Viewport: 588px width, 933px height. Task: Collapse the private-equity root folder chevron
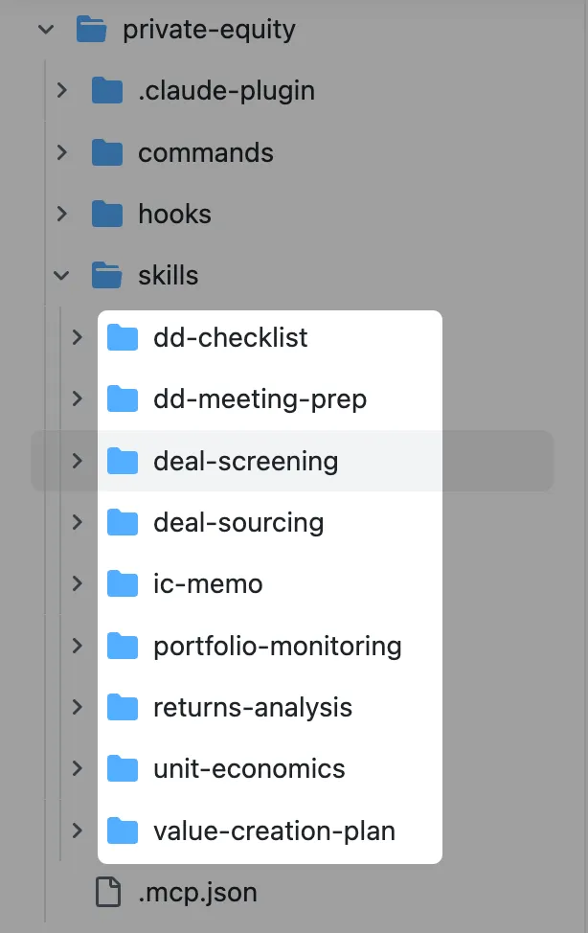(45, 30)
